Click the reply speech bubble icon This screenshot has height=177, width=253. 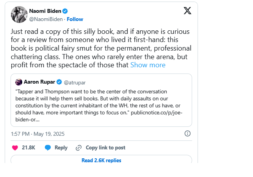tap(48, 148)
